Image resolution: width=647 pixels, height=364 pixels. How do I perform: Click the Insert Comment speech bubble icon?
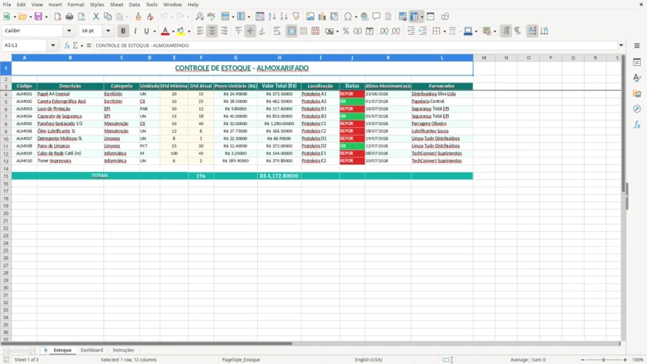[377, 16]
